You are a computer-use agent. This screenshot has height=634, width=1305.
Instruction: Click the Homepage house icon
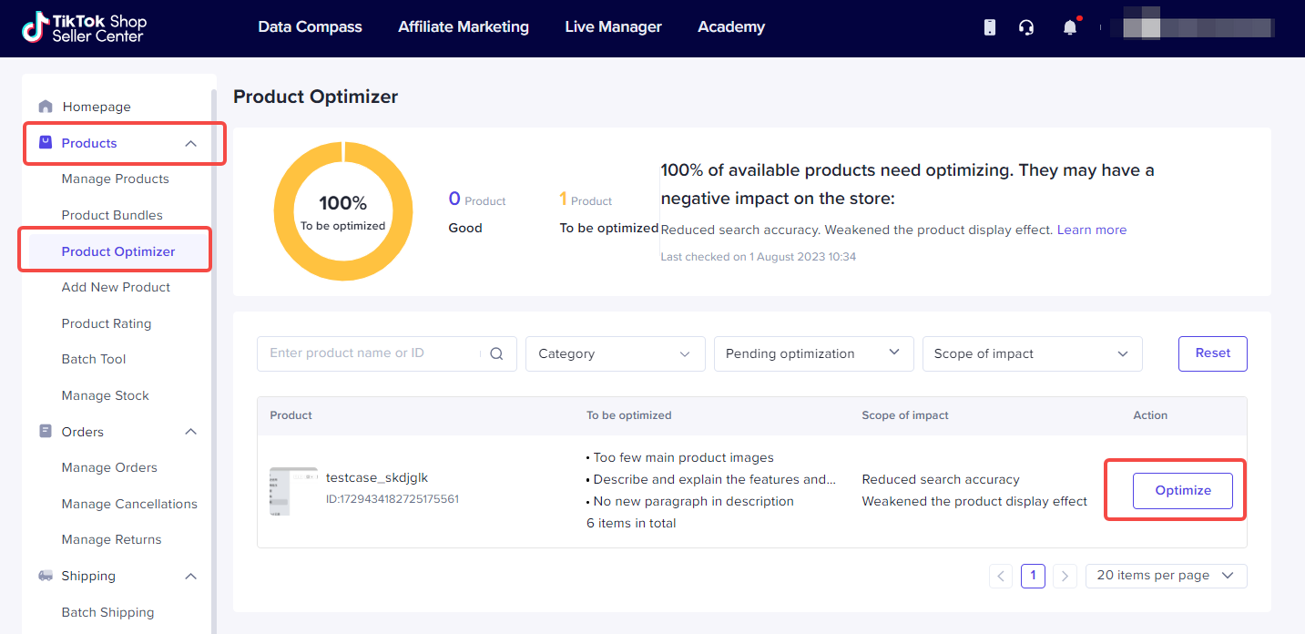(46, 107)
